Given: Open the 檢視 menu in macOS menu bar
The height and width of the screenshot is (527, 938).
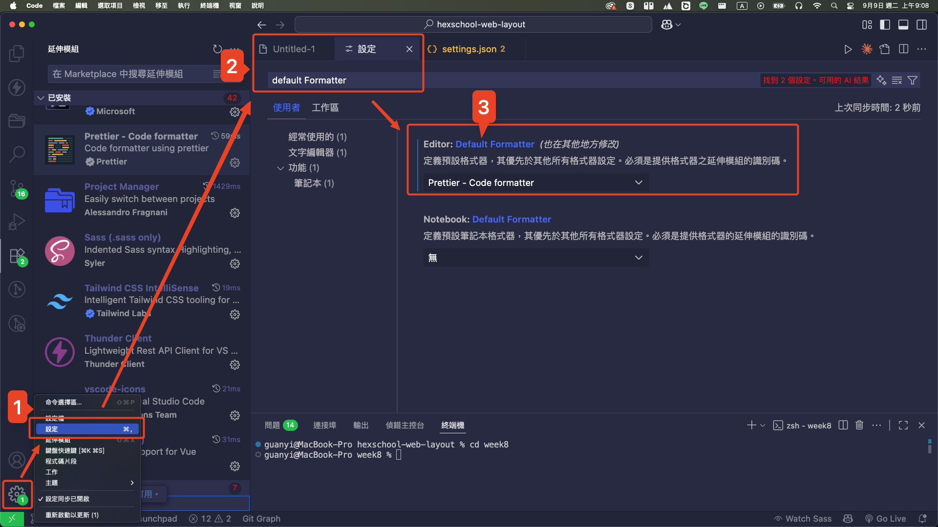Looking at the screenshot, I should [x=139, y=5].
